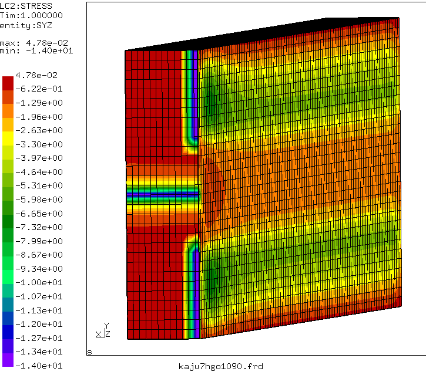
Task: Click the violet bottom legend color band
Action: coord(8,360)
